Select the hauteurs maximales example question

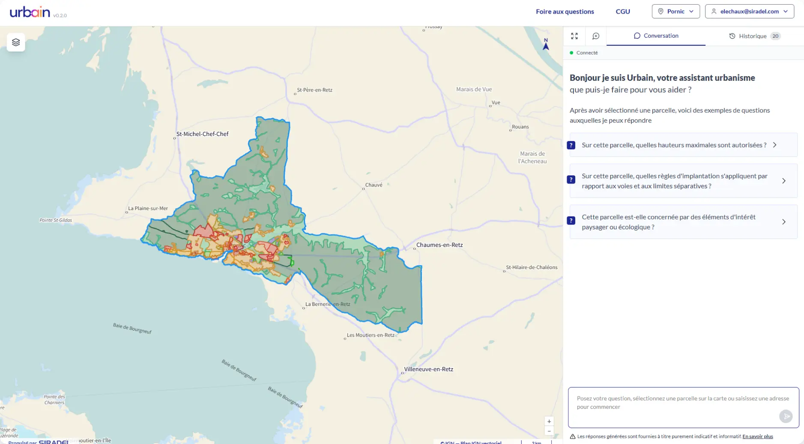pos(684,145)
